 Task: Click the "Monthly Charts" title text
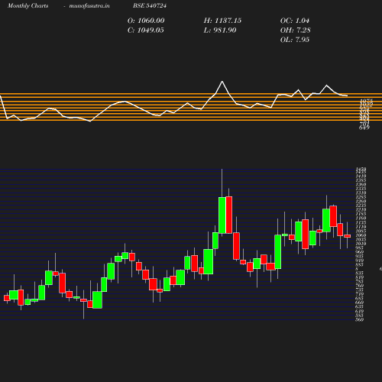[28, 6]
